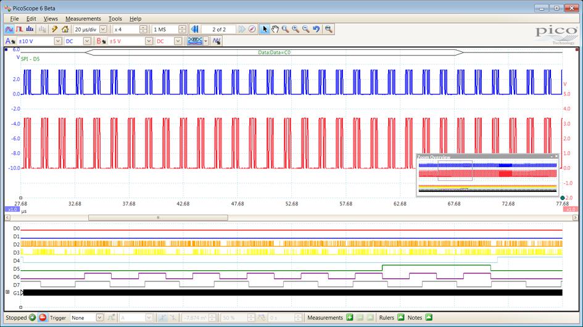The width and height of the screenshot is (583, 327).
Task: Open the timebase 20 µs/div dropdown
Action: point(102,29)
